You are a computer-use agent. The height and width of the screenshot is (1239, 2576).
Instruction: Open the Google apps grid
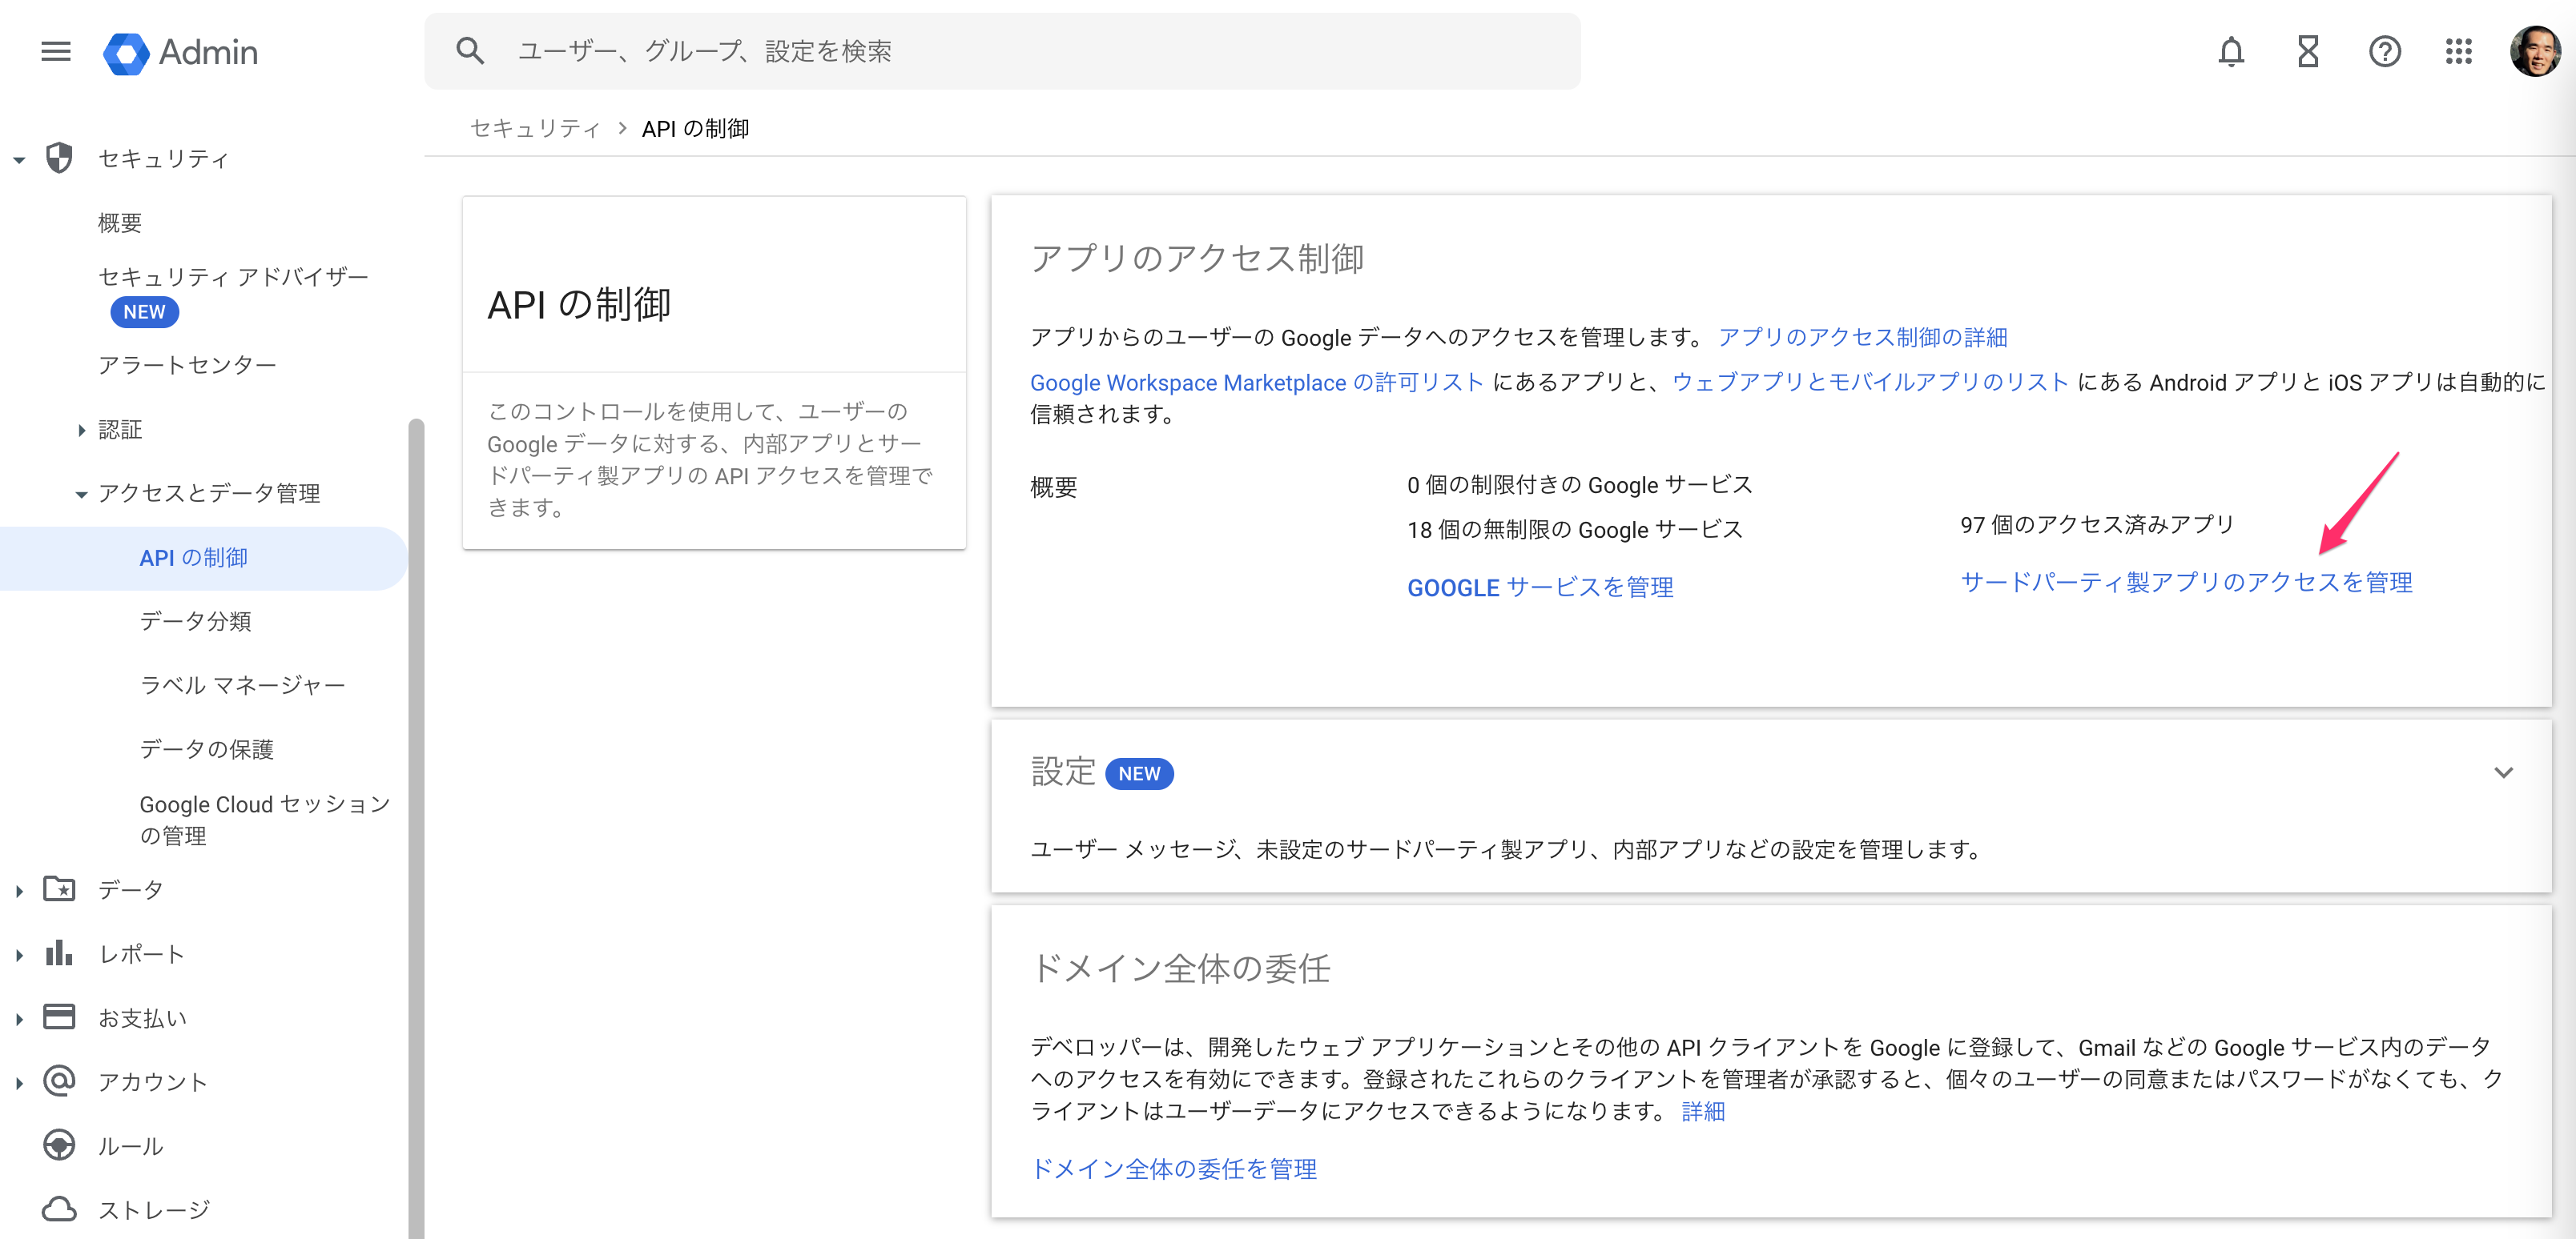click(x=2459, y=51)
